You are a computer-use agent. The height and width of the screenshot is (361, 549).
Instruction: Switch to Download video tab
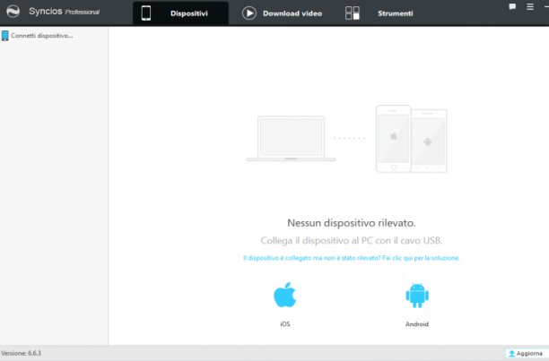point(283,13)
